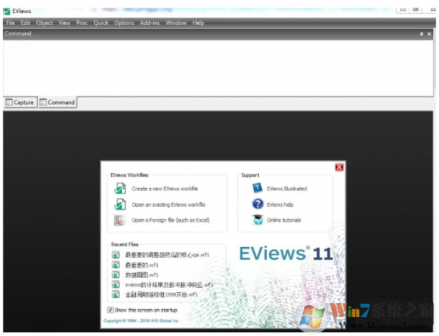Click inside the Command input area
The image size is (439, 336).
[x=218, y=68]
